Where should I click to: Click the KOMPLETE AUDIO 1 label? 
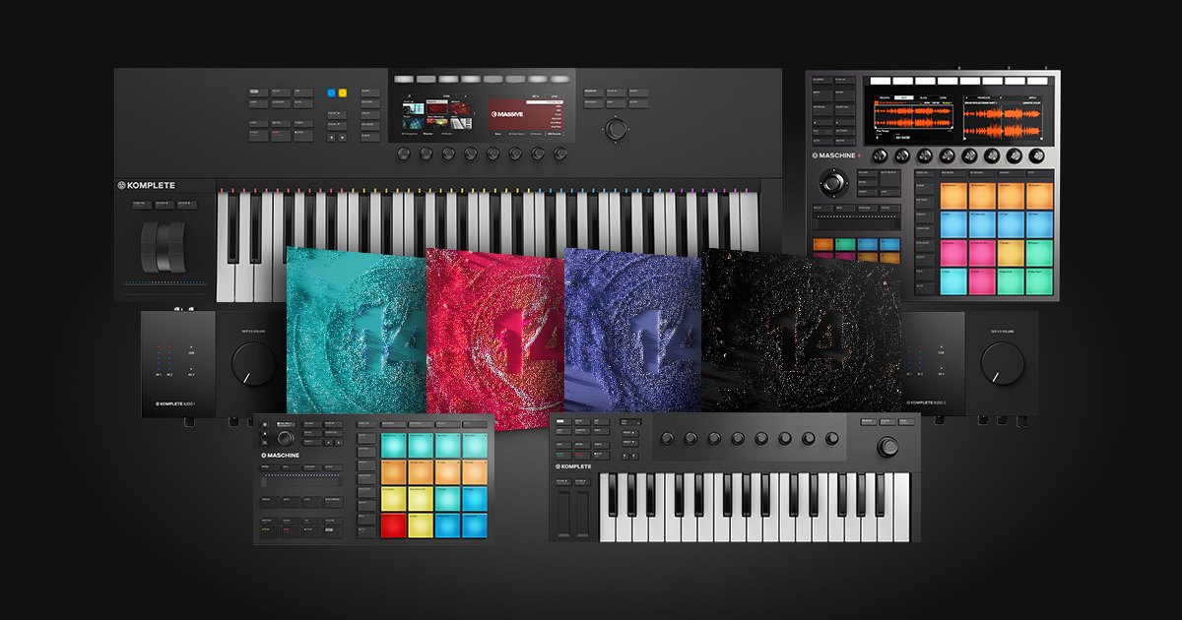coord(177,403)
